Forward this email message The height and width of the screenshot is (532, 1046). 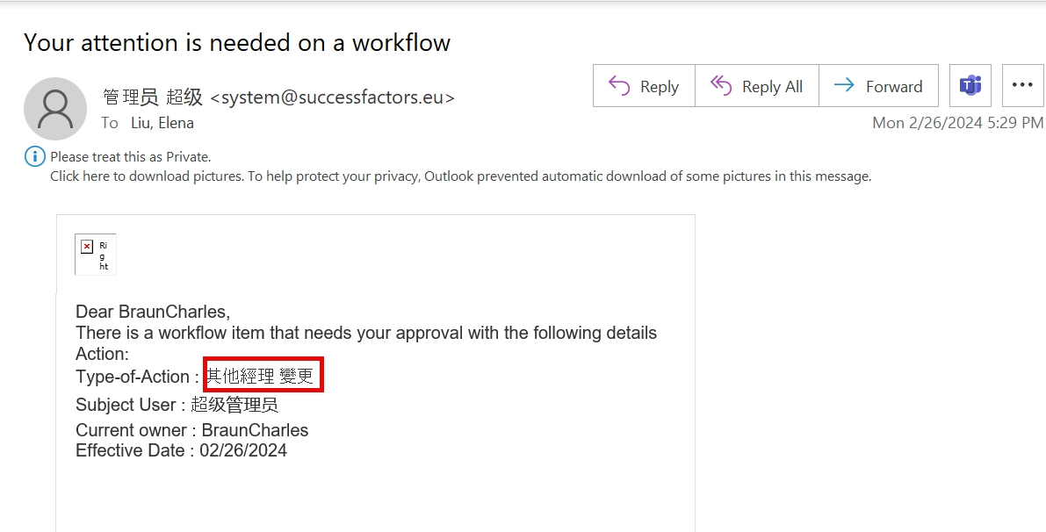878,86
